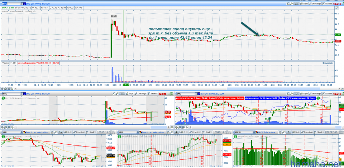Select the pointer cursor tool under main chart

12,88
